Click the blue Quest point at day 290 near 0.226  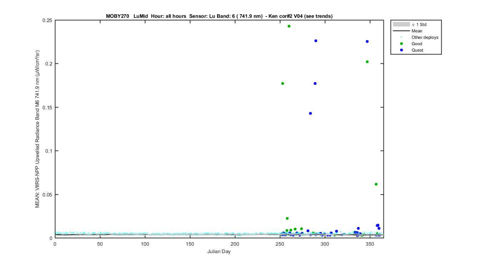coord(316,41)
